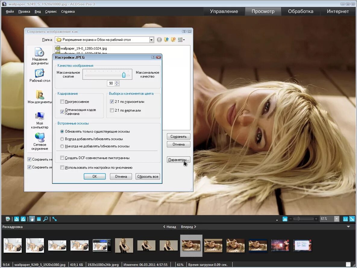Go up one folder level in the Save dialog
357x268 pixels.
166,40
